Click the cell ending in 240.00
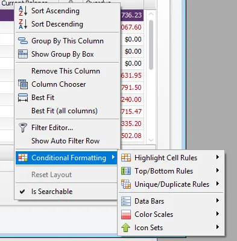 pos(132,99)
